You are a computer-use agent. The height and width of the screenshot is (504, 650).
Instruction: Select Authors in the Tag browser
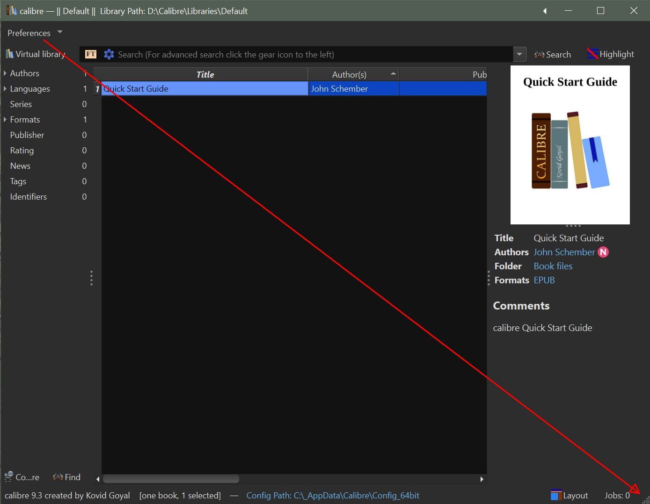tap(25, 73)
